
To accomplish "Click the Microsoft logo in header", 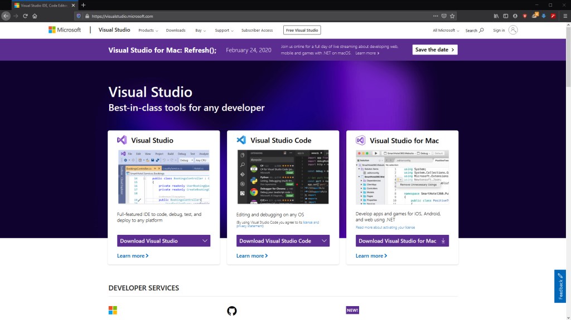I will 65,30.
